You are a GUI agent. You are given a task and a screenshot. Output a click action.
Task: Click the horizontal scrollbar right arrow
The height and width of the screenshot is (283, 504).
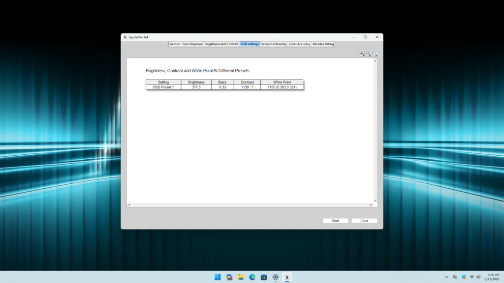(x=371, y=205)
